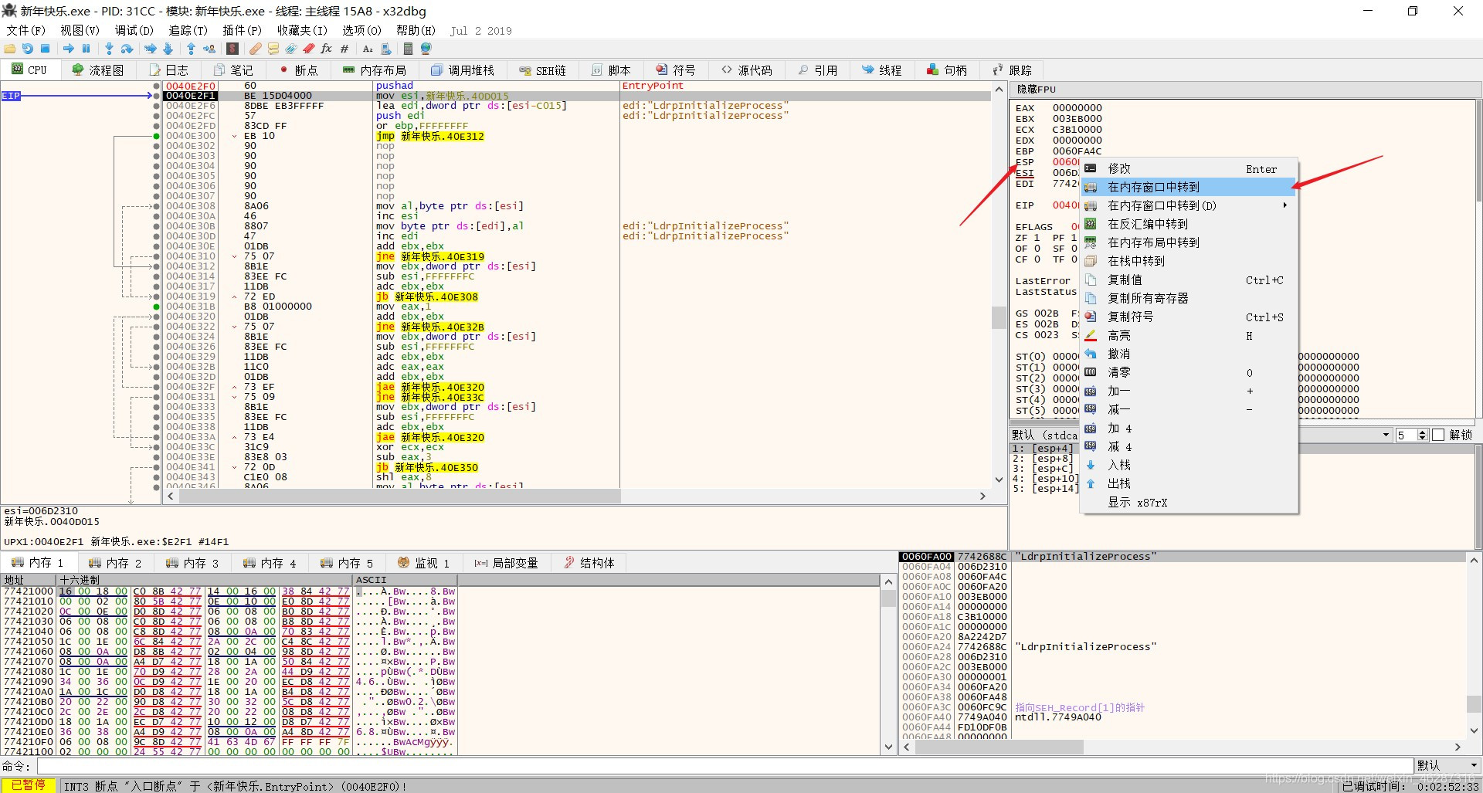
Task: Select 在内存窗口中转到 in context menu
Action: (1153, 187)
